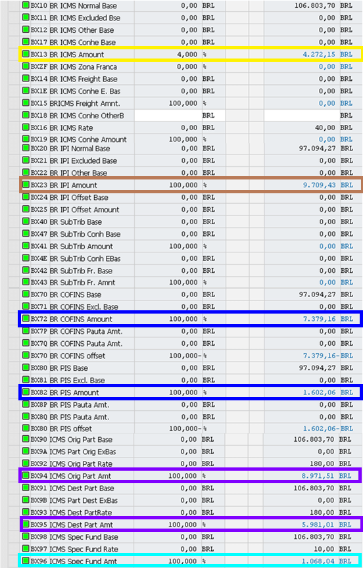Click 'ICMS Spec Fund Base' condition name
This screenshot has width=363, height=568.
[x=84, y=537]
